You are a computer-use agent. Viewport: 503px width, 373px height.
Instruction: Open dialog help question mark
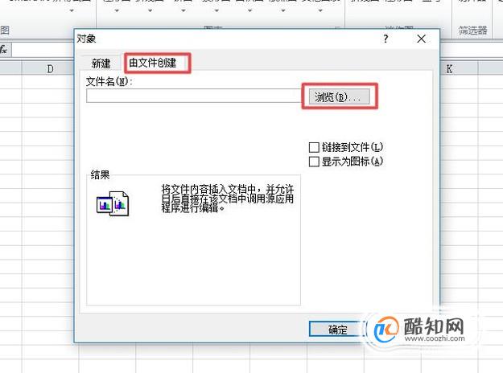[x=385, y=39]
